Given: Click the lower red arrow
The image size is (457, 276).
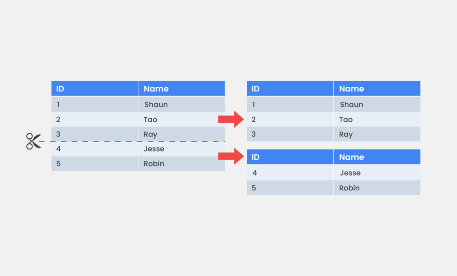Looking at the screenshot, I should [x=231, y=157].
